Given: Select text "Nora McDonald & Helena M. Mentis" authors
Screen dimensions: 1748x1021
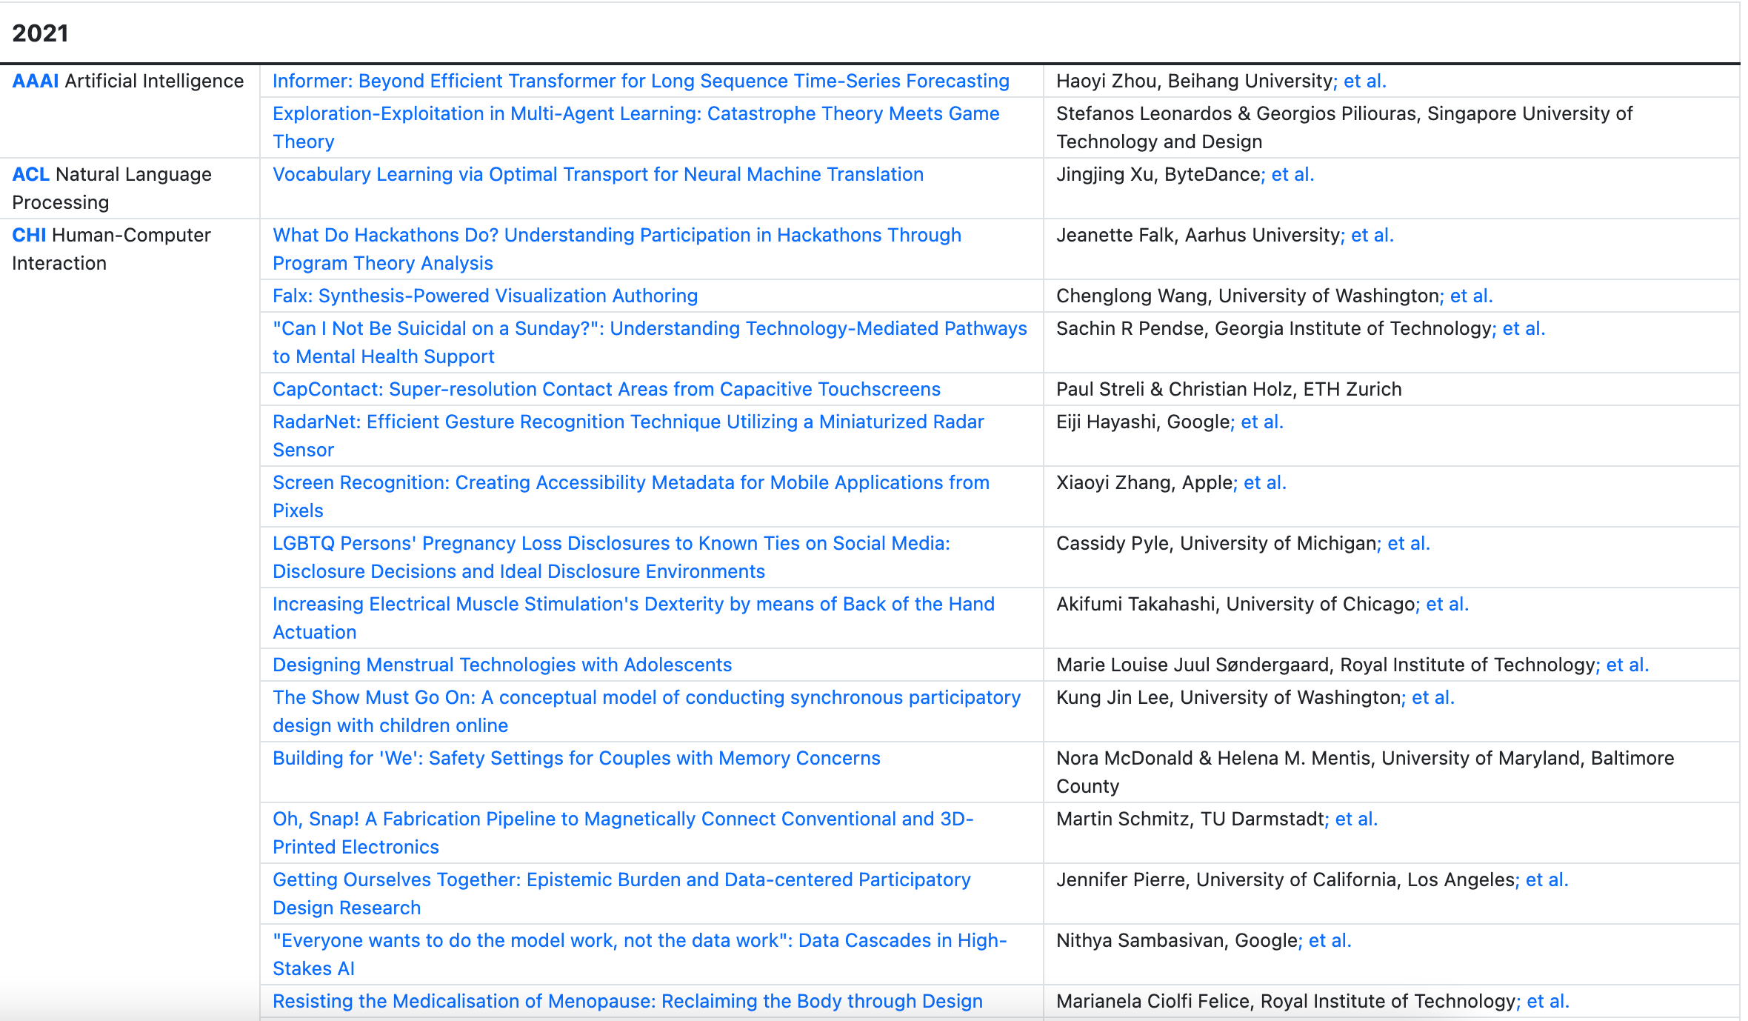Looking at the screenshot, I should point(1213,758).
